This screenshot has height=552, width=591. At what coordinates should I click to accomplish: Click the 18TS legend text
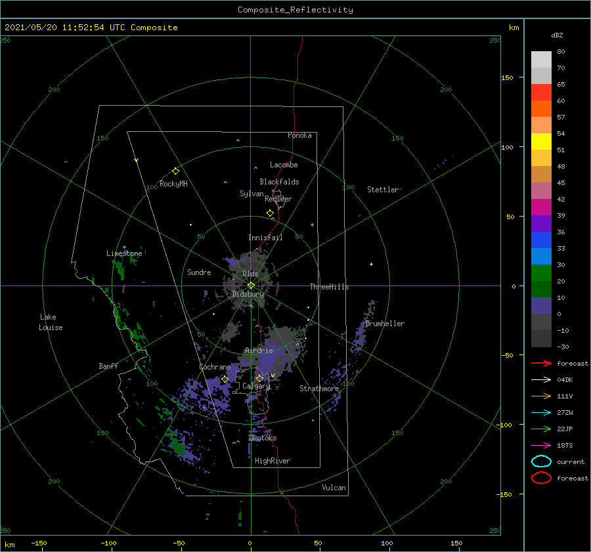pyautogui.click(x=565, y=446)
